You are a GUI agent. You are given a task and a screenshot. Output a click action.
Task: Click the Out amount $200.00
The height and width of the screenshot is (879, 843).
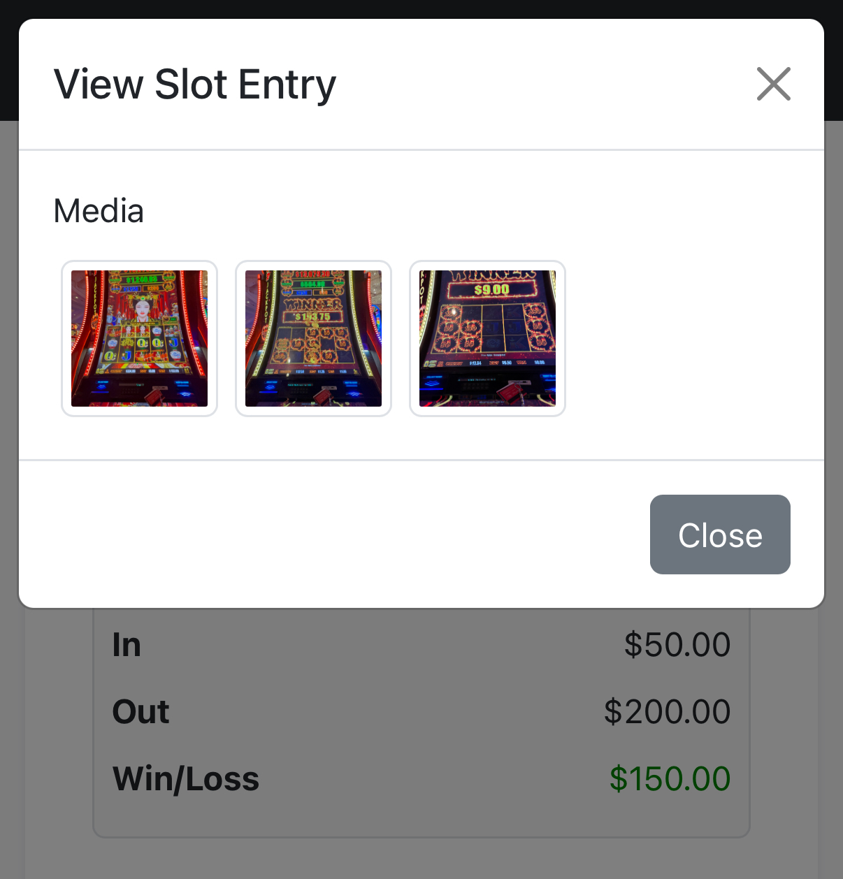click(x=667, y=711)
